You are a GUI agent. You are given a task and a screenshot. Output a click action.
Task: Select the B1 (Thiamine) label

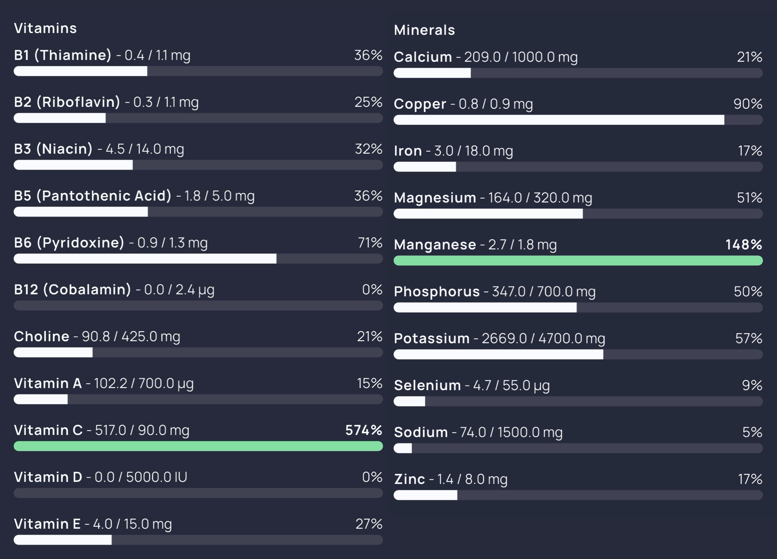click(63, 55)
